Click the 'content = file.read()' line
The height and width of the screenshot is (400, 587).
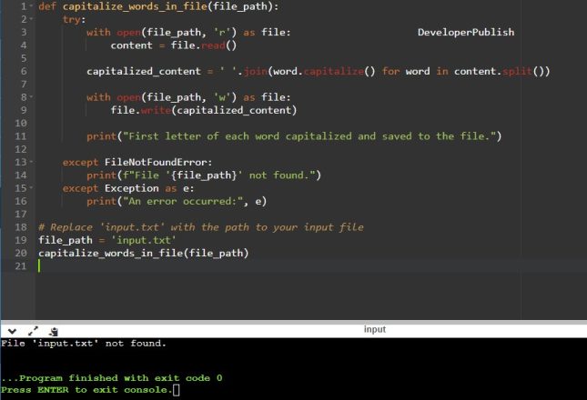click(173, 45)
